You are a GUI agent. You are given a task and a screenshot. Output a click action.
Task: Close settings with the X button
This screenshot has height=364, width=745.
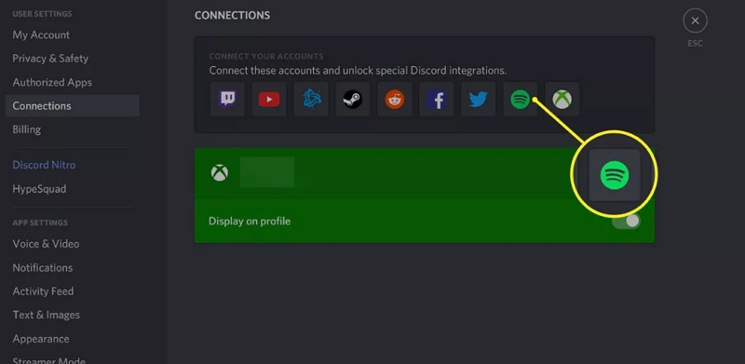pos(695,20)
